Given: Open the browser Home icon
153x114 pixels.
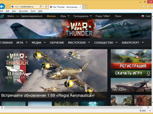Looking at the screenshot, I should coord(144,7).
